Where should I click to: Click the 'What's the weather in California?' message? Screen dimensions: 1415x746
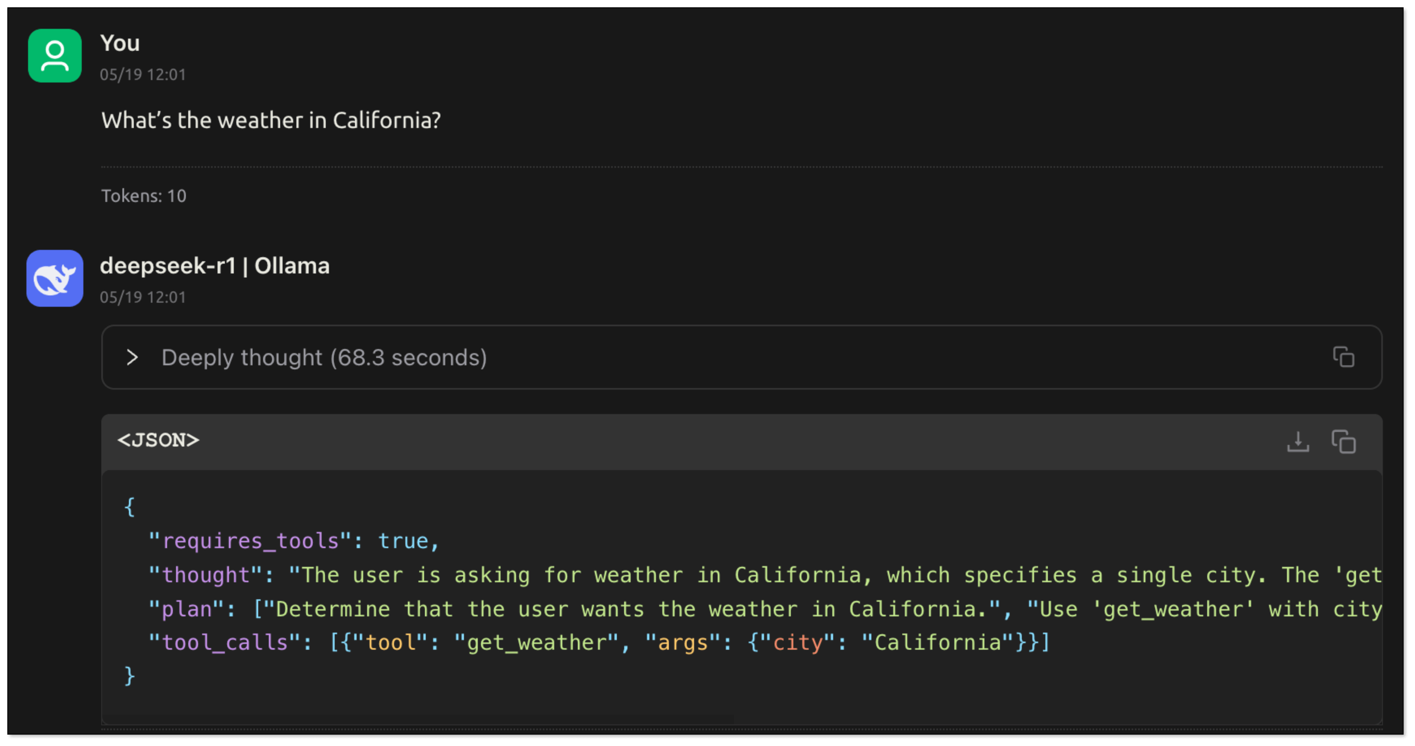tap(271, 121)
